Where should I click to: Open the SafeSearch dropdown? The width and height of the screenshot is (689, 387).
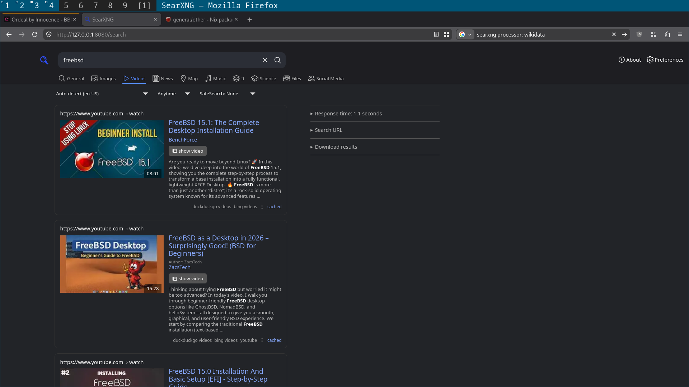(228, 94)
